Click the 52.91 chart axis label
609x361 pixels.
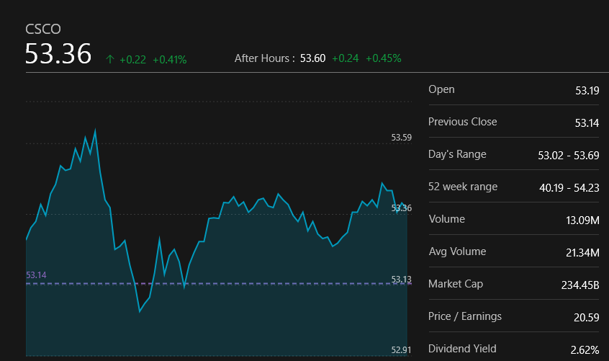click(401, 350)
